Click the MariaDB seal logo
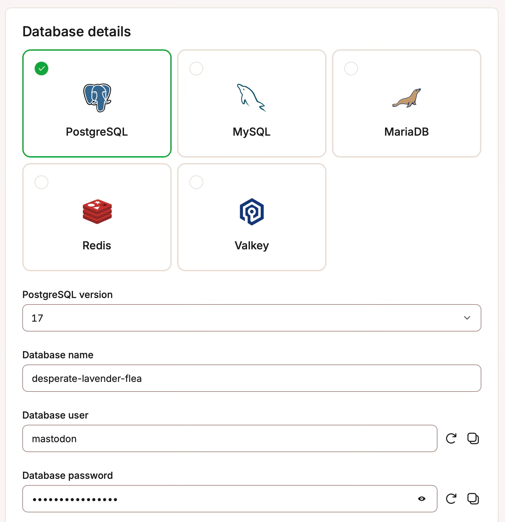Image resolution: width=505 pixels, height=522 pixels. (406, 98)
